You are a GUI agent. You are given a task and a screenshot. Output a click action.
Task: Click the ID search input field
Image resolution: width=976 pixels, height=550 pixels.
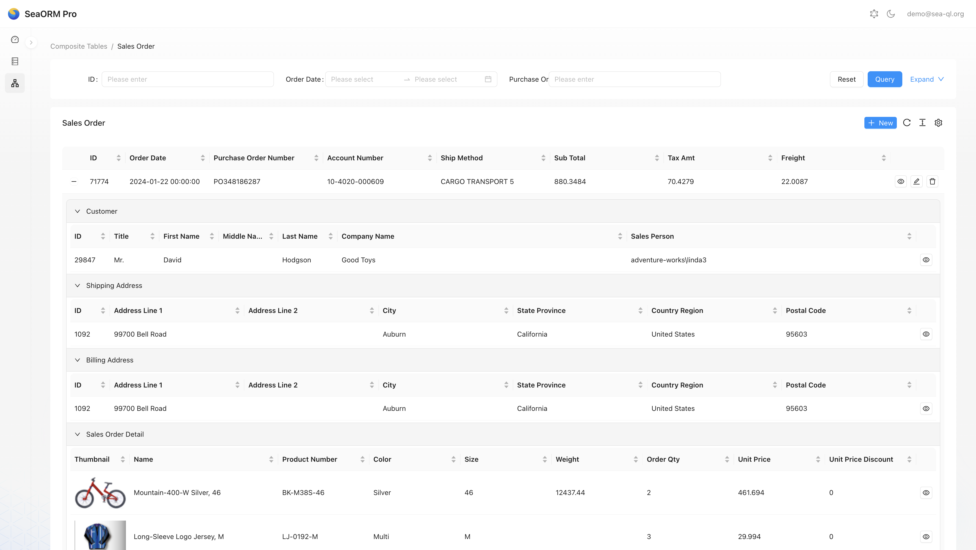[x=188, y=79]
